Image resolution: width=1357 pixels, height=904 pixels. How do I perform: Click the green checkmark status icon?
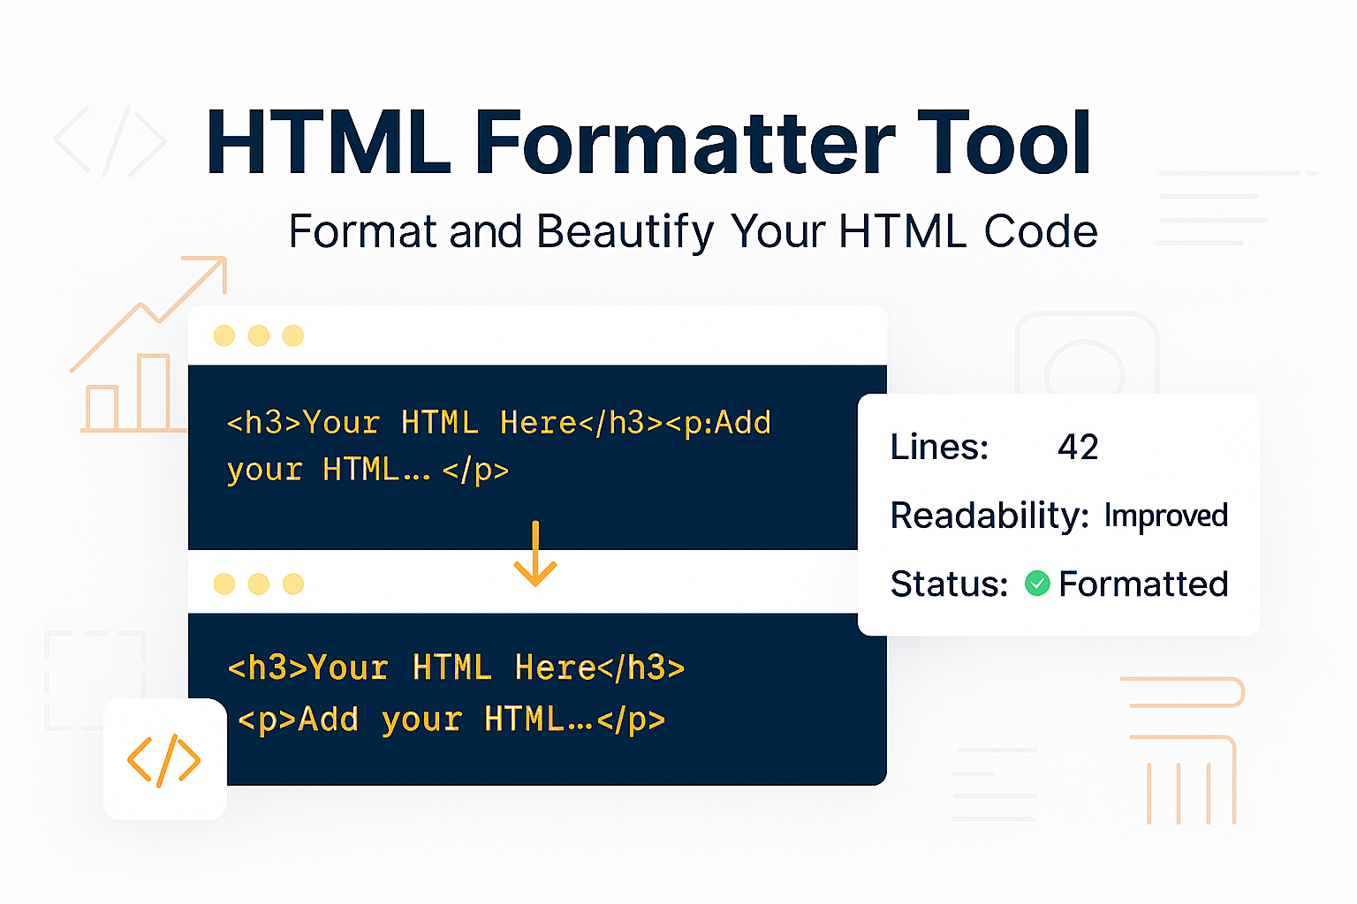coord(1037,584)
